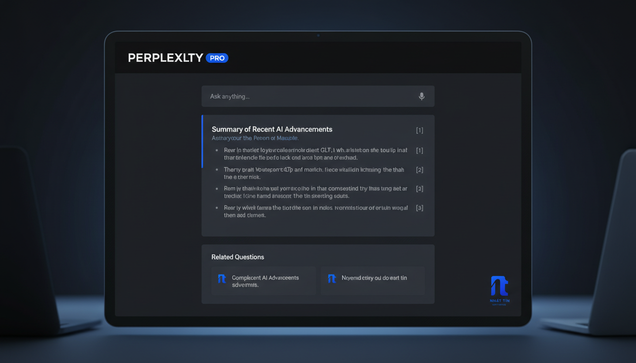Open citation [2] on the "Rem ly" bullet
Image resolution: width=636 pixels, height=363 pixels.
click(420, 189)
